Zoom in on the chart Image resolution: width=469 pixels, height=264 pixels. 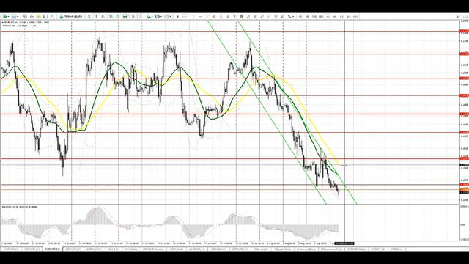(111, 16)
